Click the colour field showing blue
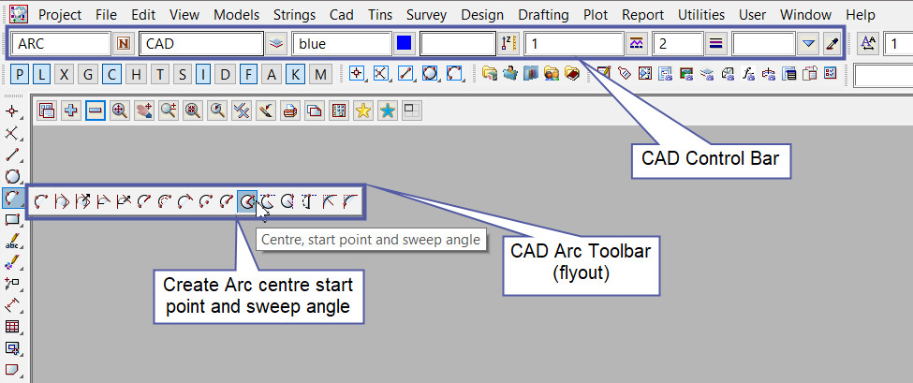Viewport: 913px width, 383px height. [x=342, y=44]
